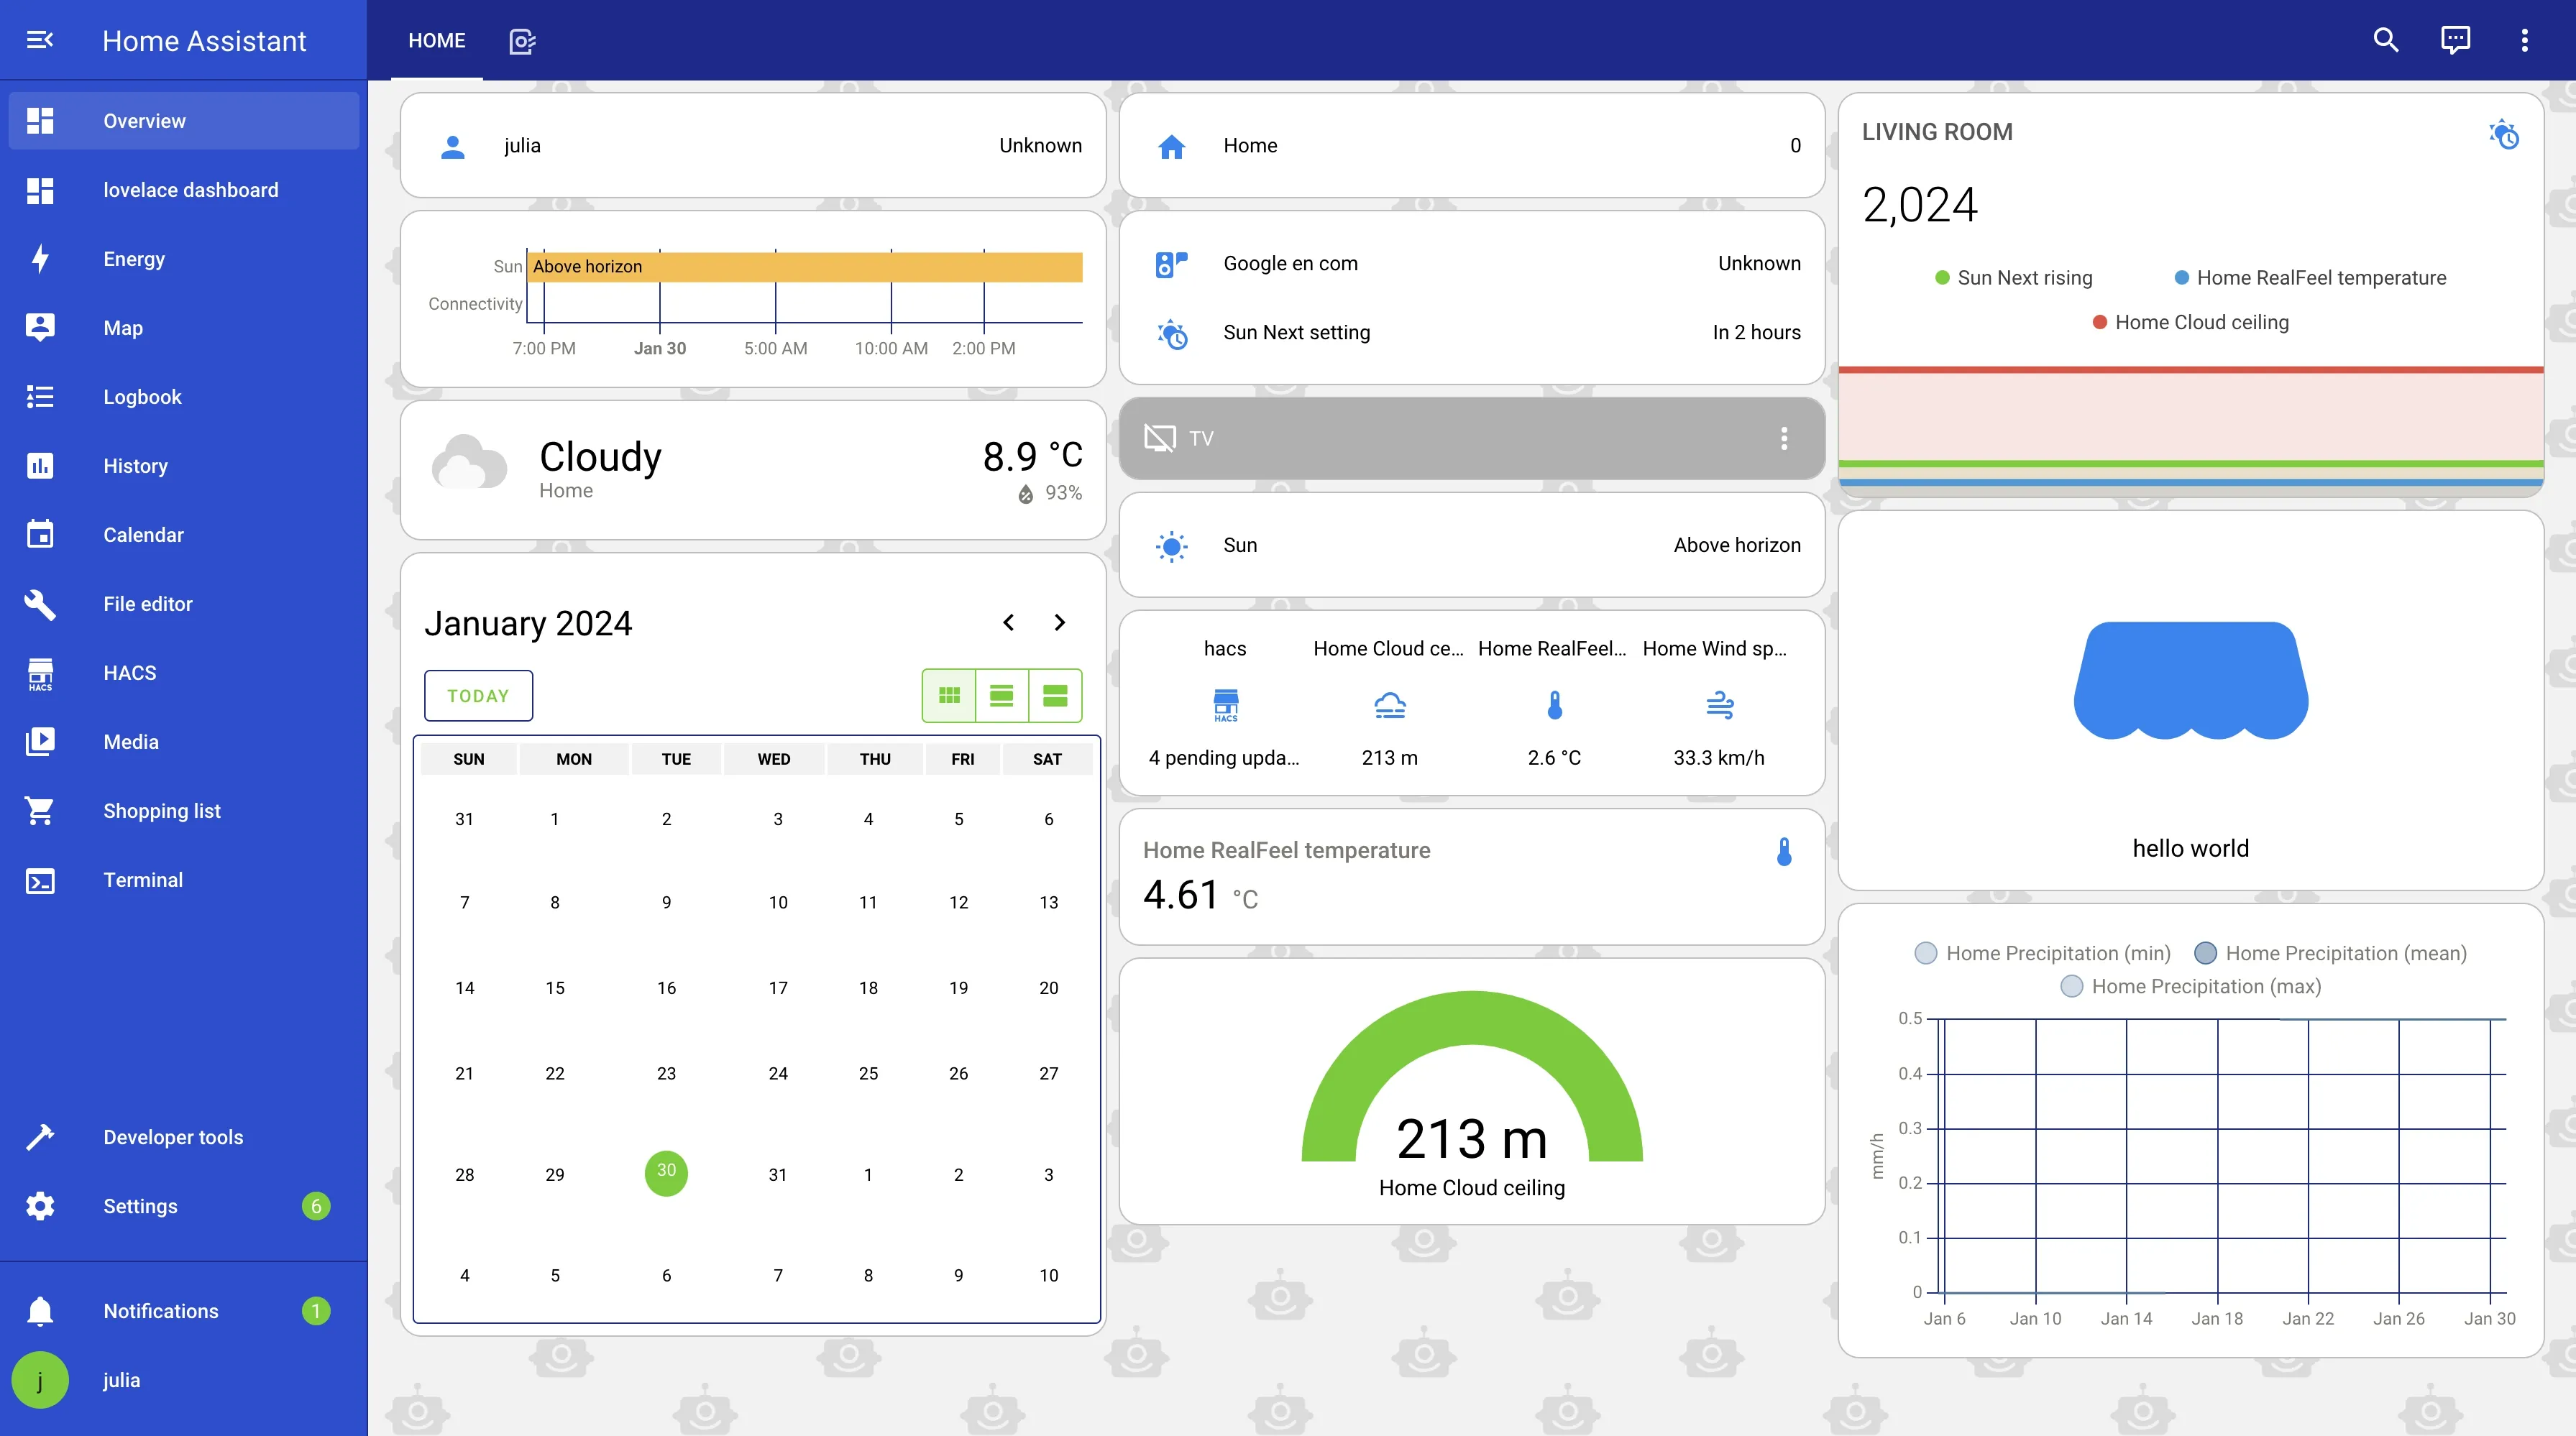Open the hello world picture card
Image resolution: width=2576 pixels, height=1436 pixels.
click(2190, 700)
